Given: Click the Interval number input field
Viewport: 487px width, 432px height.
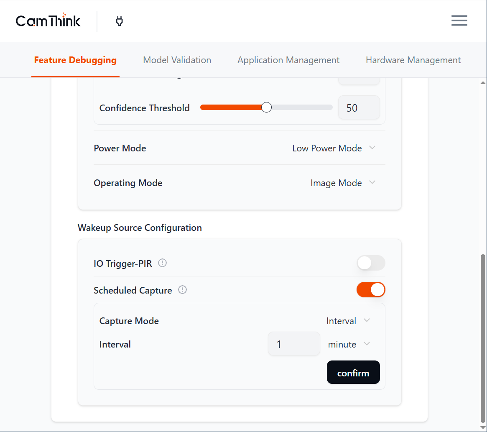Looking at the screenshot, I should (x=294, y=344).
